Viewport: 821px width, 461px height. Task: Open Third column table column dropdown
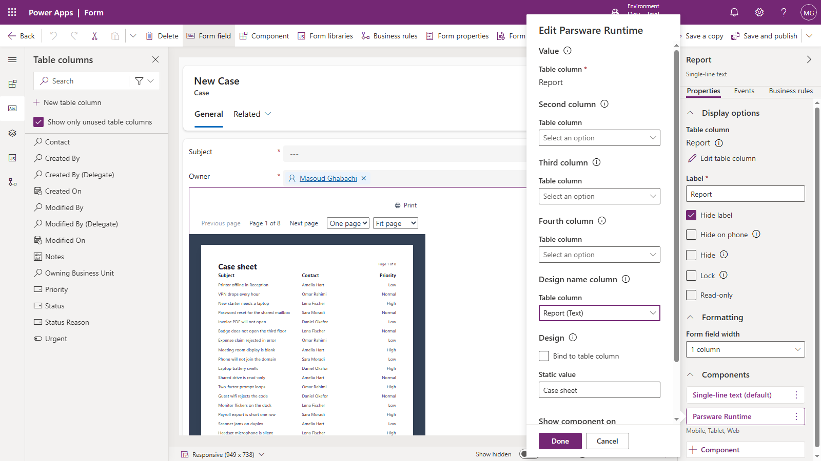(x=599, y=196)
